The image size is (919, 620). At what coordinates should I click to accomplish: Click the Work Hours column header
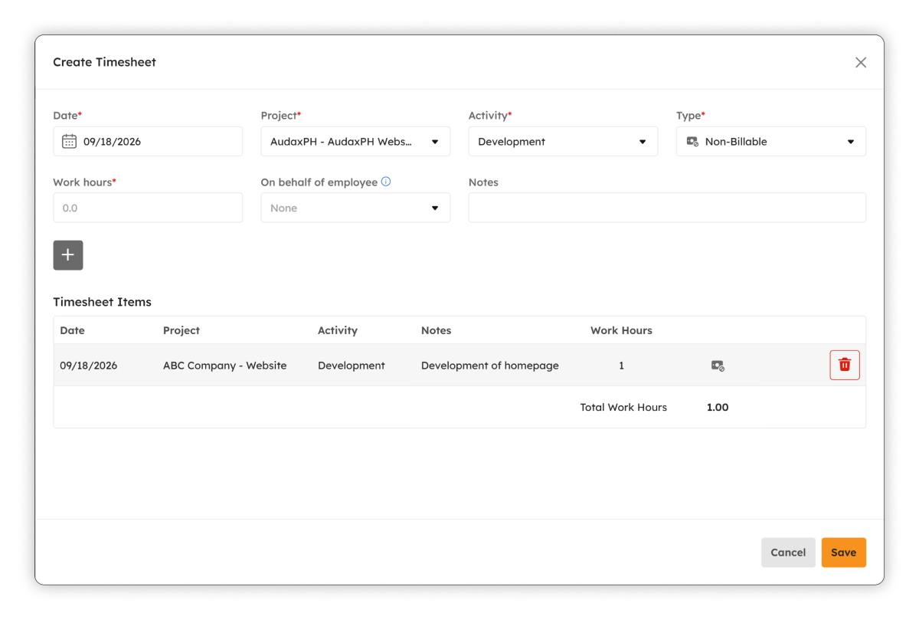(x=621, y=330)
